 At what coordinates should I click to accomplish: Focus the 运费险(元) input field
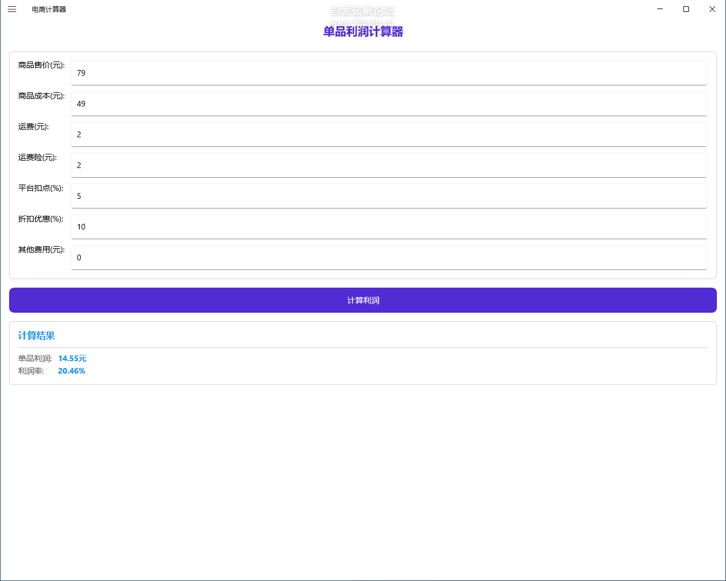tap(389, 165)
